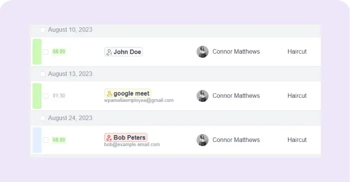
Task: Open Connor Matthews avatar in August 13 row
Action: pos(202,96)
